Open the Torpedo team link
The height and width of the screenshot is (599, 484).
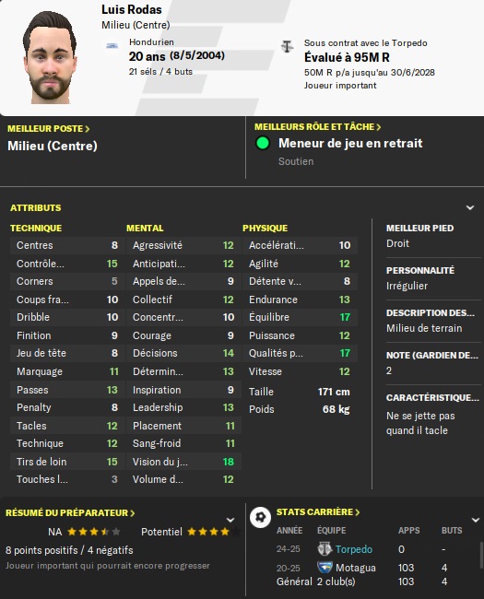tap(354, 549)
